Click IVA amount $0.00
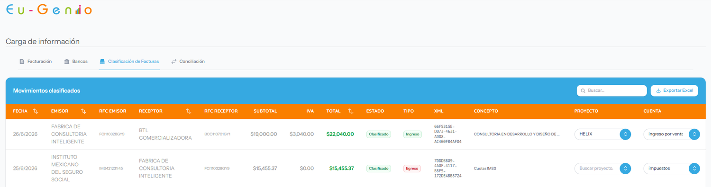This screenshot has height=187, width=711. tap(307, 169)
